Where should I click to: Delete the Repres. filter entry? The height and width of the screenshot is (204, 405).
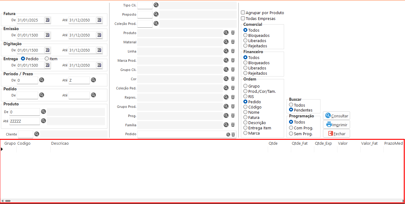point(233,97)
